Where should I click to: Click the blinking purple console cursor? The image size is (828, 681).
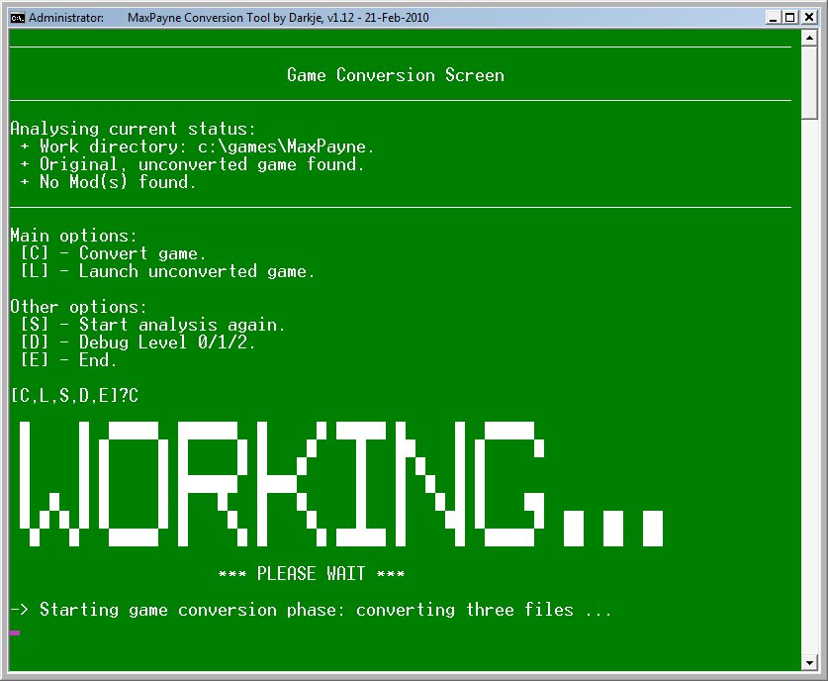click(x=15, y=632)
